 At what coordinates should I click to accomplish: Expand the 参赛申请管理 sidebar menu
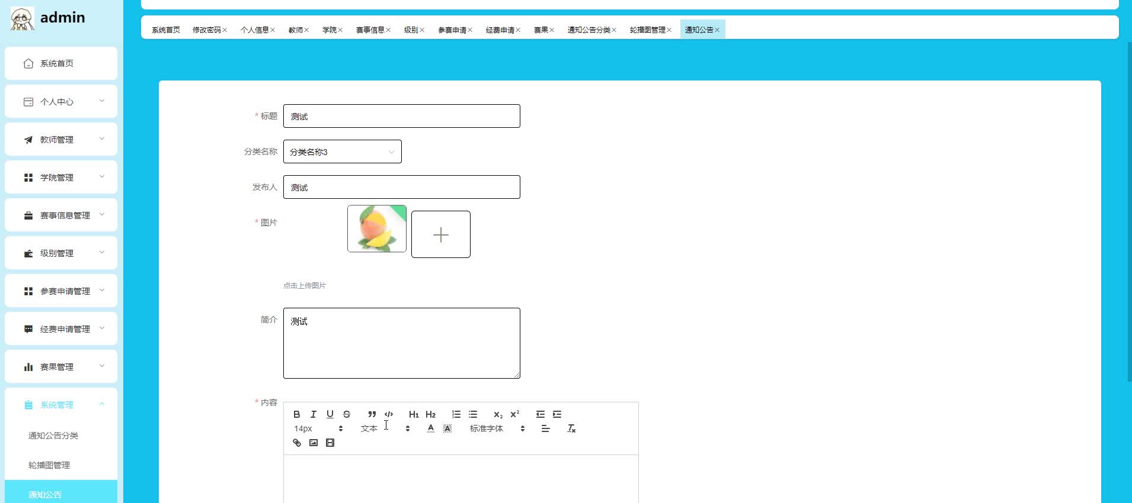click(x=61, y=291)
